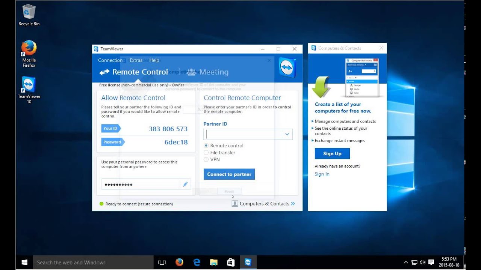Click the Search the web and Windows box
481x270 pixels.
click(93, 262)
